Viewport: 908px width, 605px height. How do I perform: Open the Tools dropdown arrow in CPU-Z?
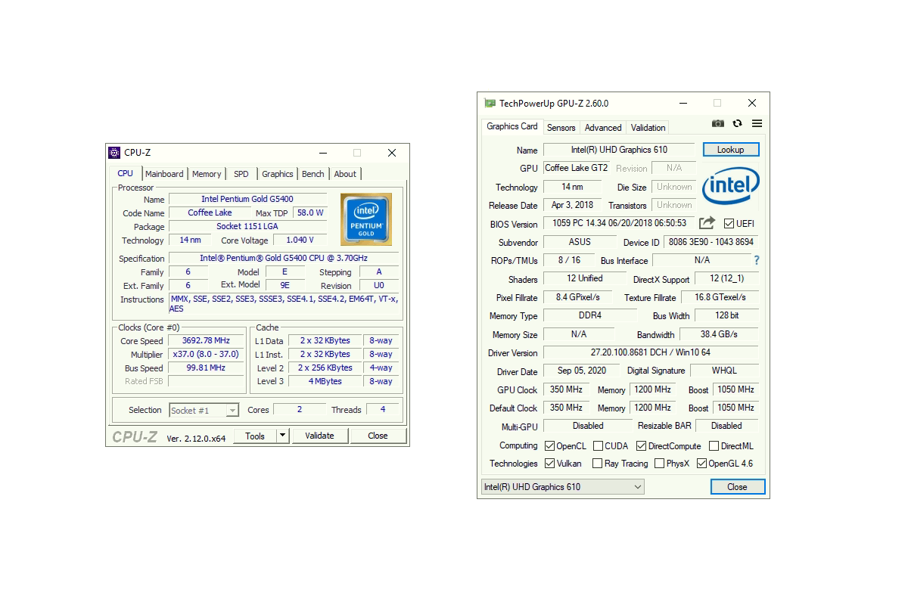[282, 436]
